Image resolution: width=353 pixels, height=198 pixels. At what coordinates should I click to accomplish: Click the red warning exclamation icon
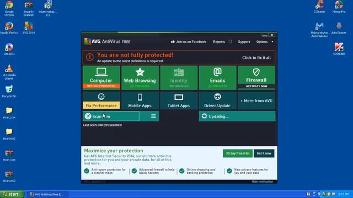click(89, 57)
